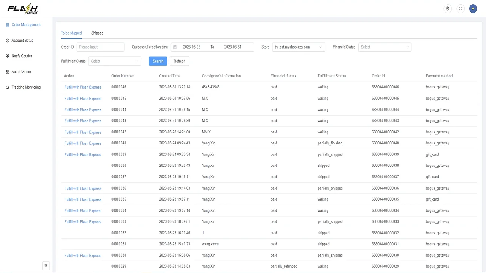
Task: Fulfill order 00000046 with Flash Express
Action: 83,87
